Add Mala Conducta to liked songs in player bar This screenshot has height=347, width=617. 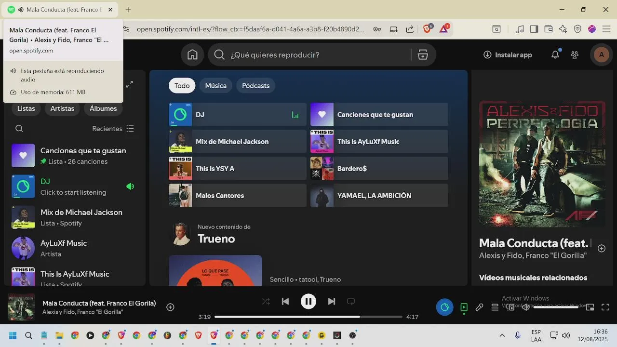pos(170,307)
